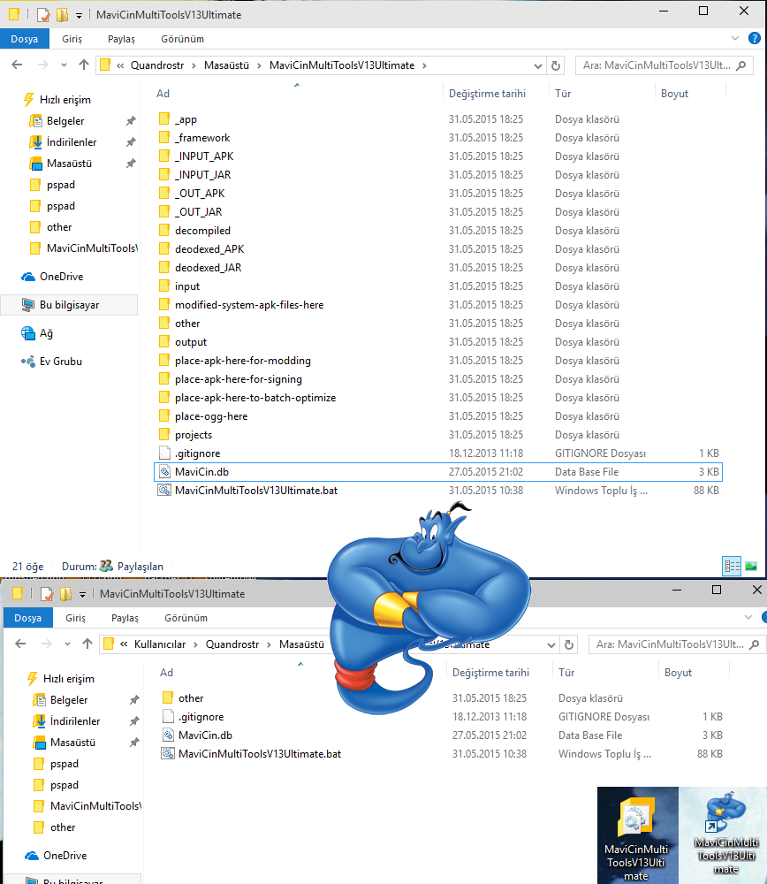The image size is (767, 884).
Task: Open help icon in top window ribbon
Action: coord(754,38)
